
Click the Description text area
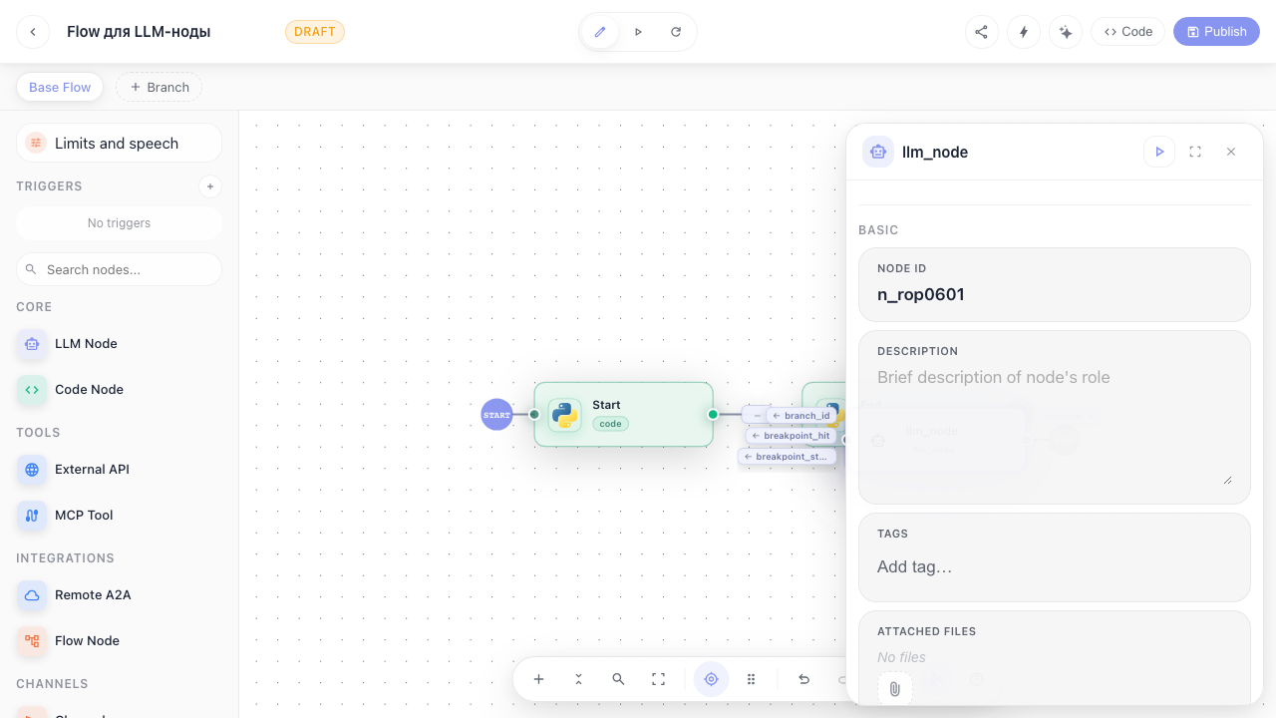pos(1055,424)
